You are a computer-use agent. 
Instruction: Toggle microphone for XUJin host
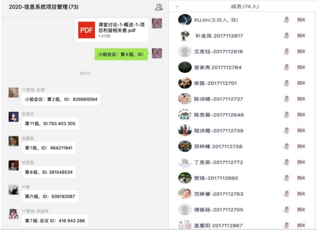287,20
